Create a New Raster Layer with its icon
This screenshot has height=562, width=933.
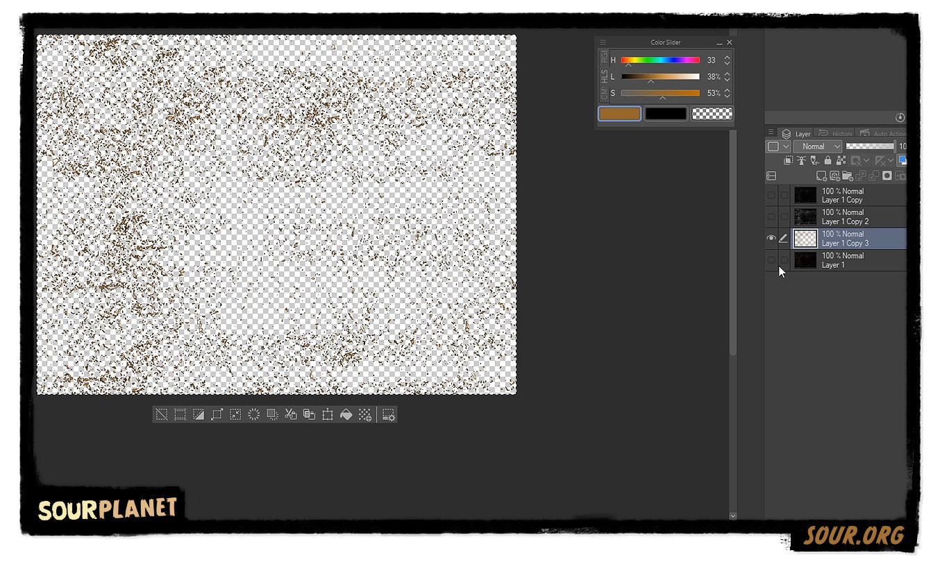[822, 176]
